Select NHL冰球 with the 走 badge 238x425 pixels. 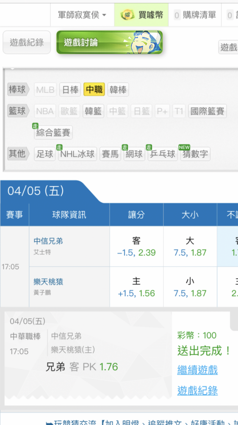coord(77,154)
